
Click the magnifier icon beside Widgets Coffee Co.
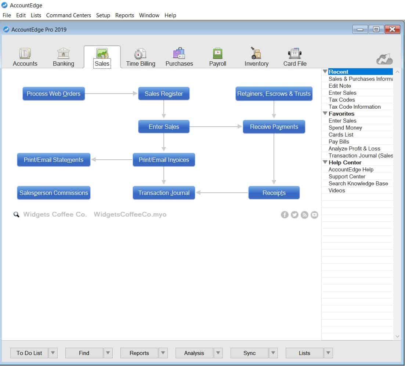click(x=16, y=215)
